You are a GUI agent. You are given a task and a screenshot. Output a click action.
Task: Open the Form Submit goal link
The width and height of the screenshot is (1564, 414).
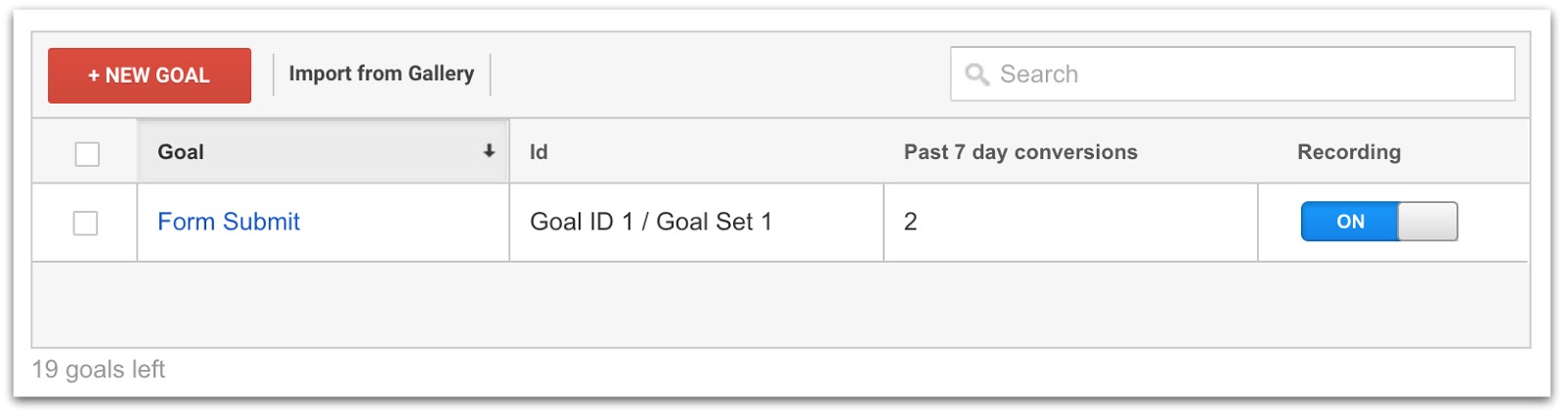[x=229, y=223]
